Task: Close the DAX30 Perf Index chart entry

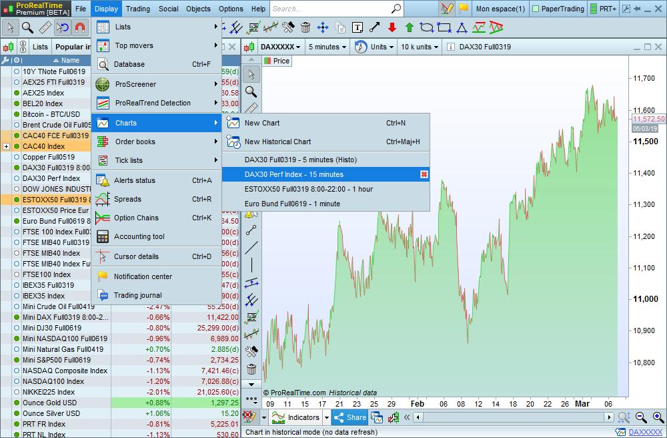Action: [x=424, y=174]
